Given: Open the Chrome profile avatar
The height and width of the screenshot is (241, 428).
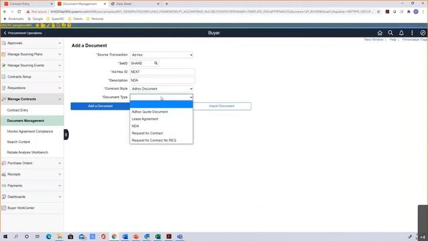Looking at the screenshot, I should [x=416, y=12].
